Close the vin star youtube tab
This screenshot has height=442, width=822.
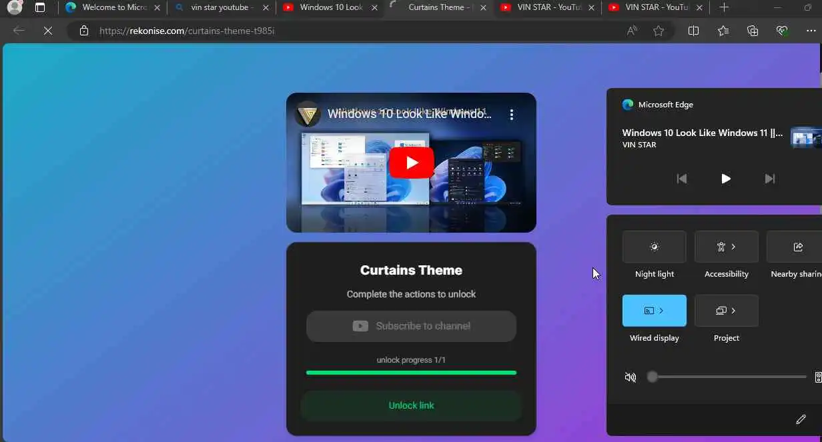265,8
